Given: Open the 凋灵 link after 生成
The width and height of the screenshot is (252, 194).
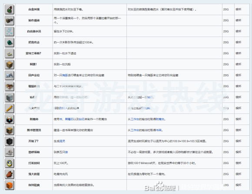Looking at the screenshot, I should [x=62, y=141].
